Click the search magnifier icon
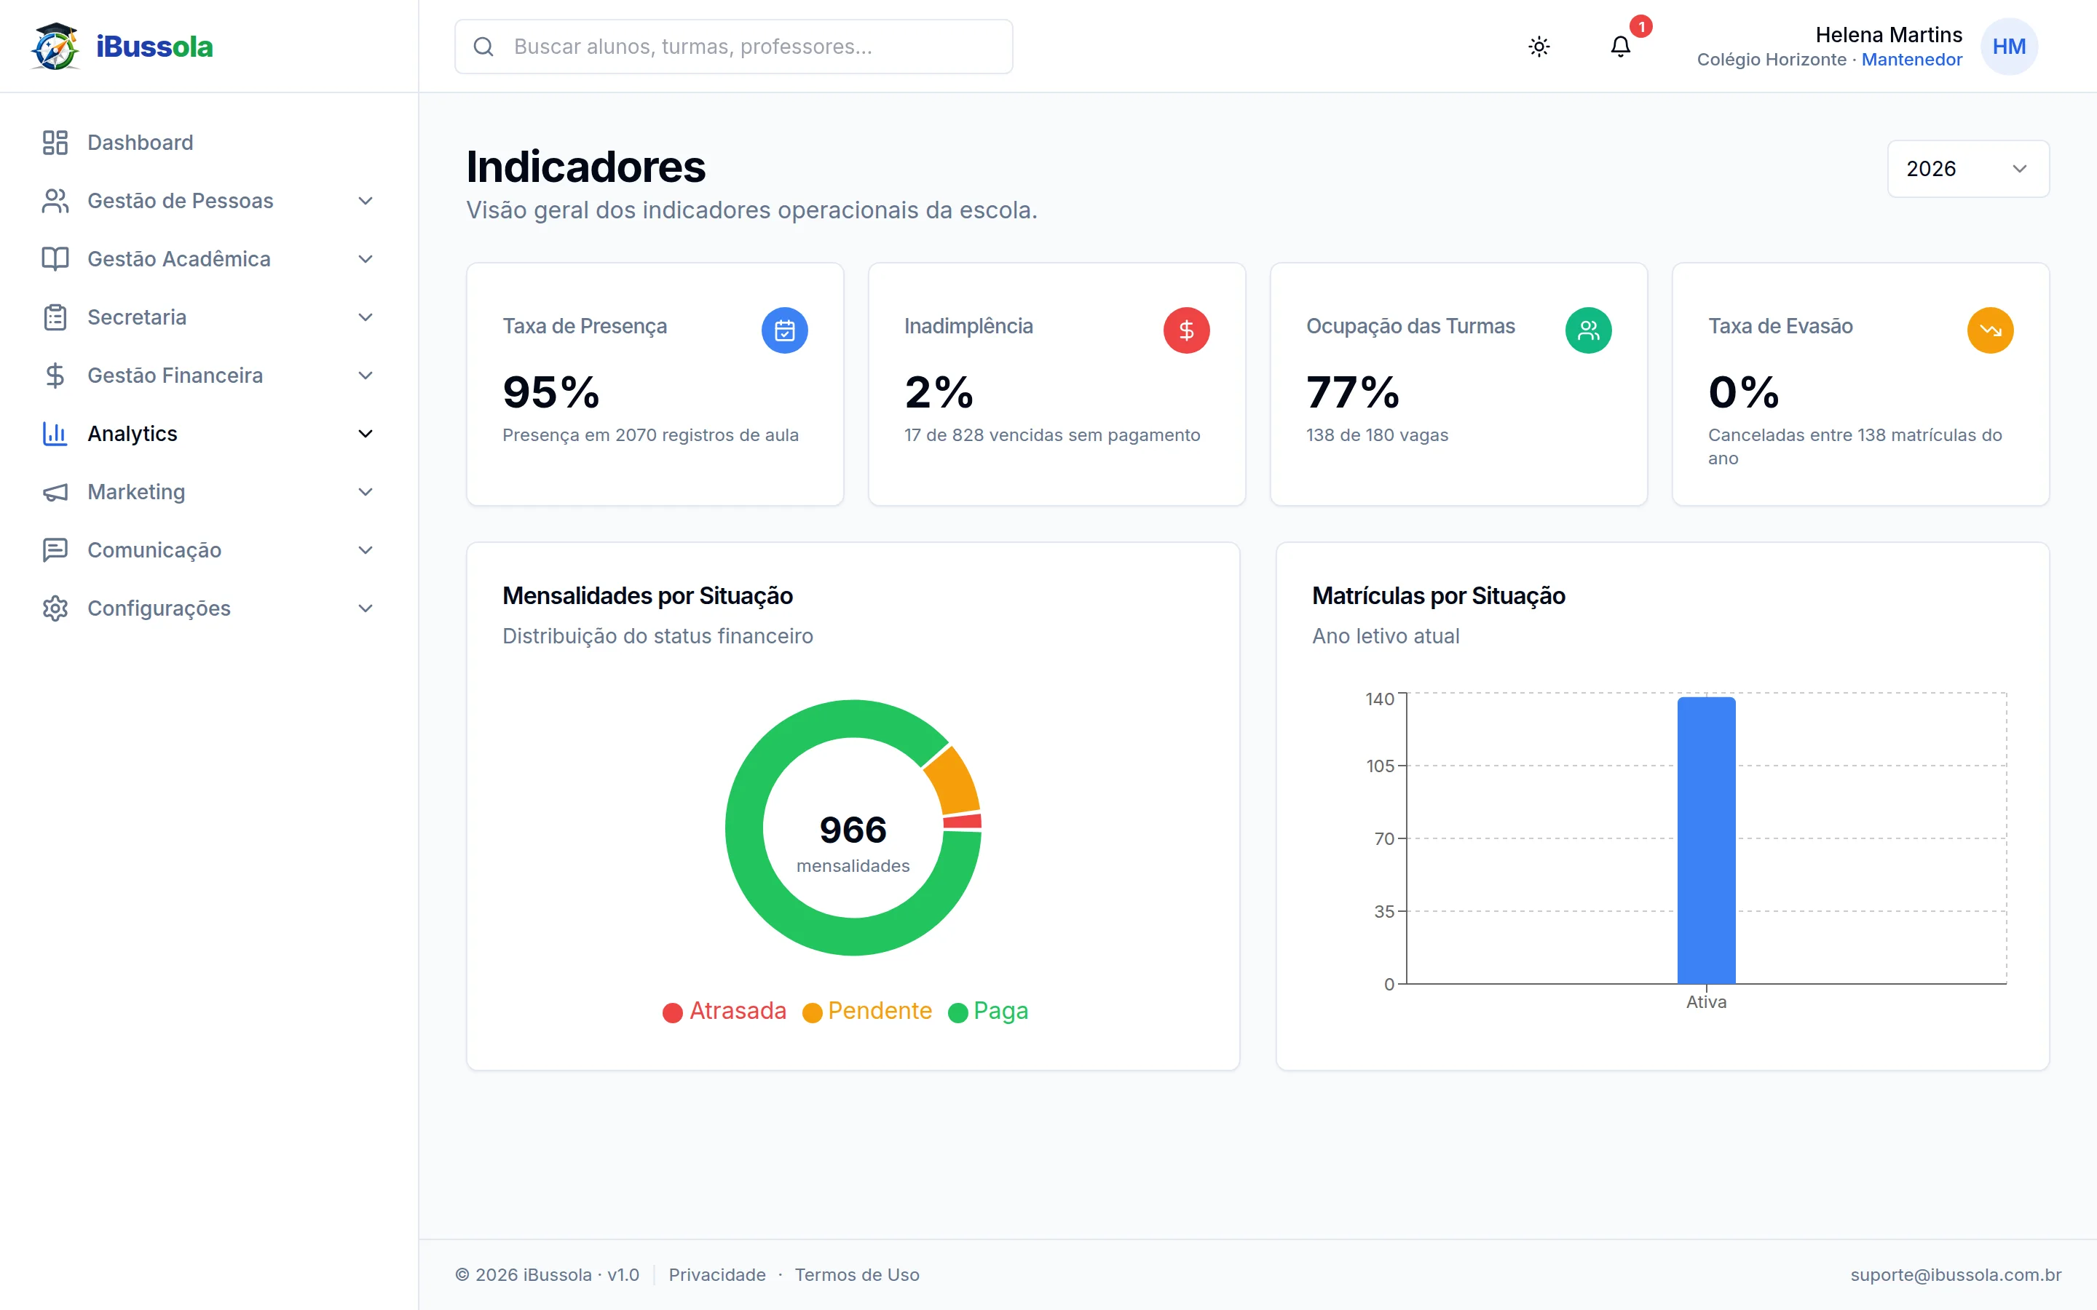This screenshot has width=2097, height=1310. click(483, 47)
